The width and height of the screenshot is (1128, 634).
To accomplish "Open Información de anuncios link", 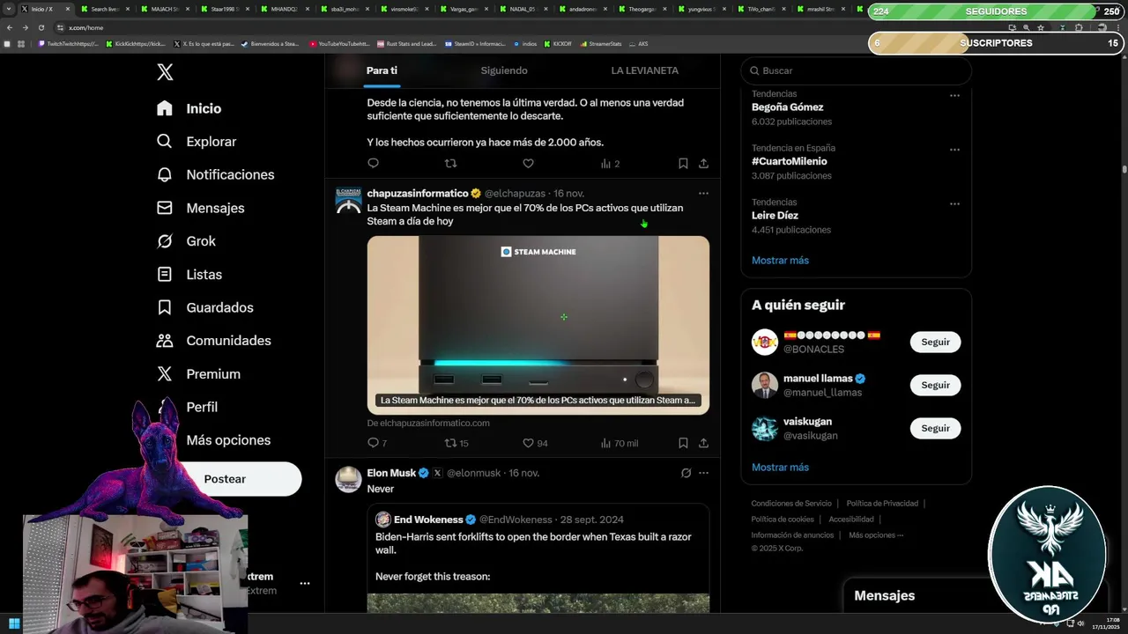I will click(792, 535).
